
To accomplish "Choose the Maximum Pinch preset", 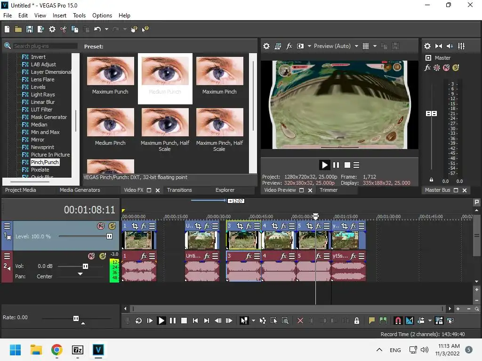I will point(219,75).
